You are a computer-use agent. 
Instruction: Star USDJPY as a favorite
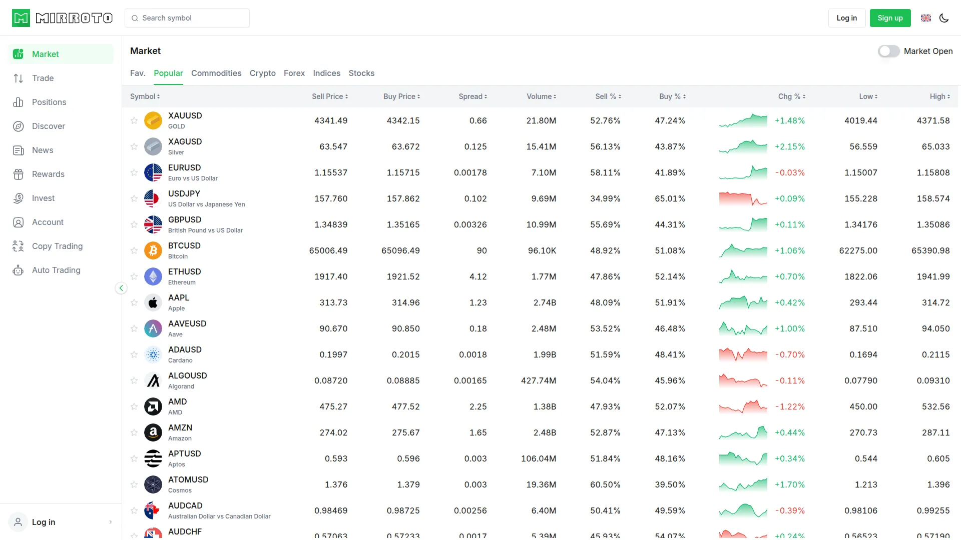pos(134,198)
